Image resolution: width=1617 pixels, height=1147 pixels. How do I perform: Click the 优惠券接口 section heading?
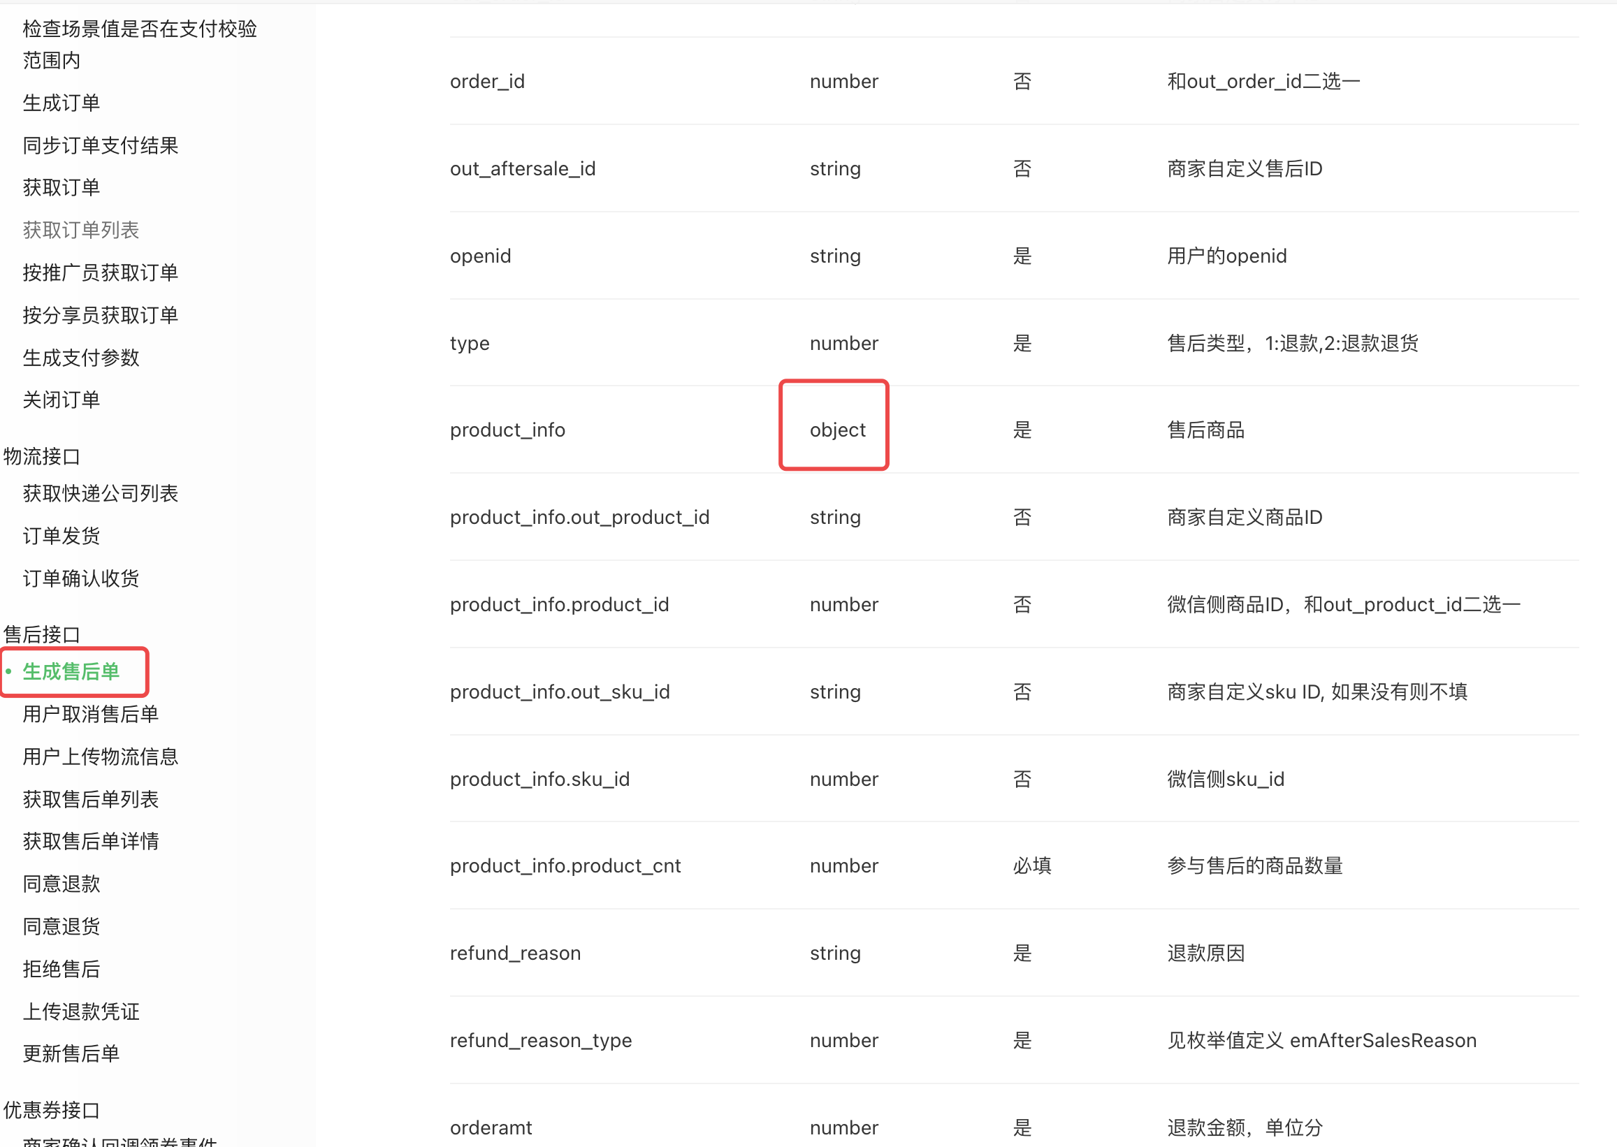51,1109
